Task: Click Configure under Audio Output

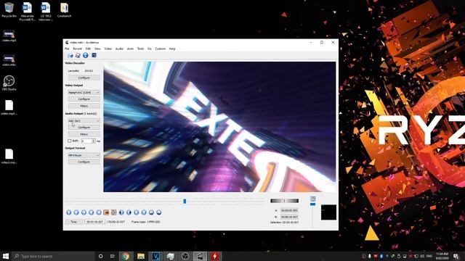Action: click(x=84, y=128)
